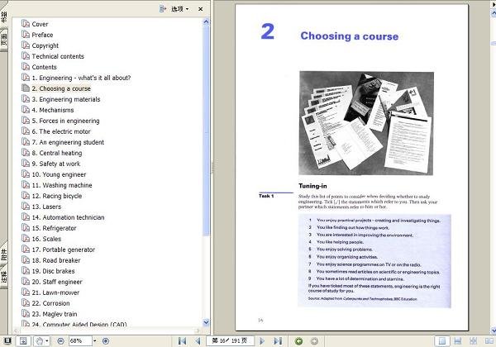
Task: Open the 选项 options dropdown
Action: tap(179, 9)
